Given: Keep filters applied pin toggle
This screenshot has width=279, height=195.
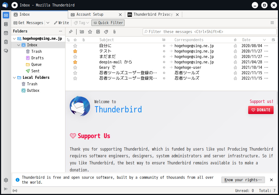Looking at the screenshot, I should (x=71, y=32).
